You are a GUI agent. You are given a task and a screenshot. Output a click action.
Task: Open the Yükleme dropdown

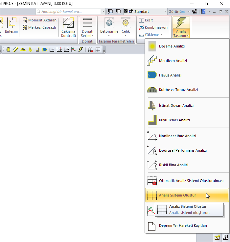pyautogui.click(x=150, y=35)
